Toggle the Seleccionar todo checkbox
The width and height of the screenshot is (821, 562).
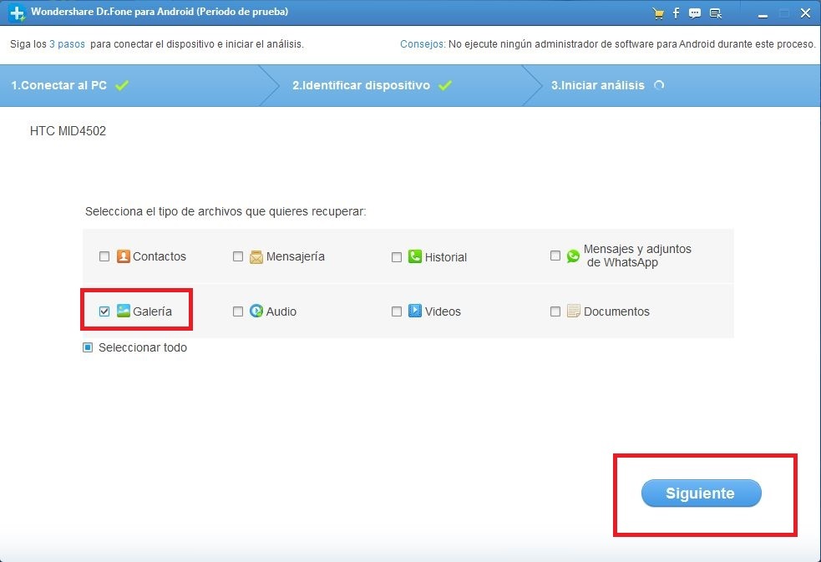click(88, 347)
